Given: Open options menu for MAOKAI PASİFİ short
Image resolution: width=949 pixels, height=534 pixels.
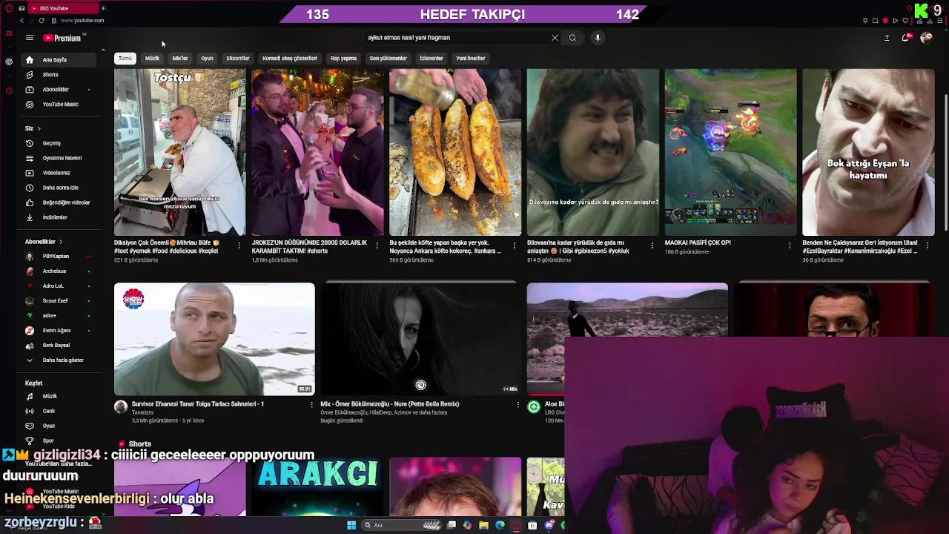Looking at the screenshot, I should click(x=790, y=245).
